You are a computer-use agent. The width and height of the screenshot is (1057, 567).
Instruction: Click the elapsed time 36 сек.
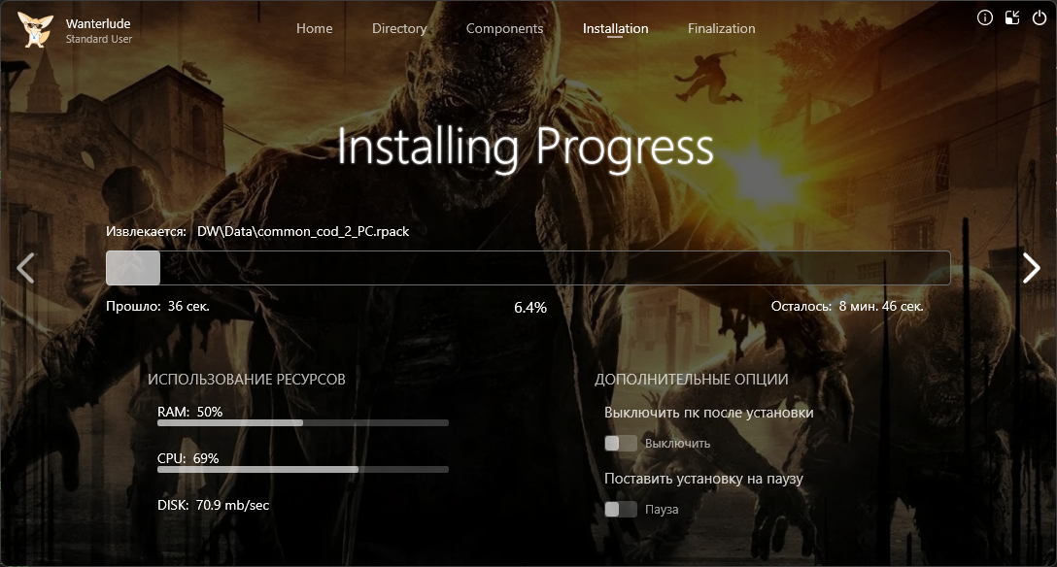[188, 306]
